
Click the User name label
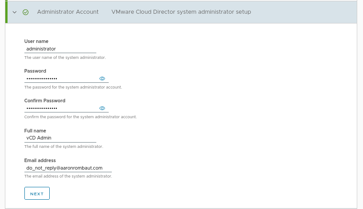click(36, 41)
